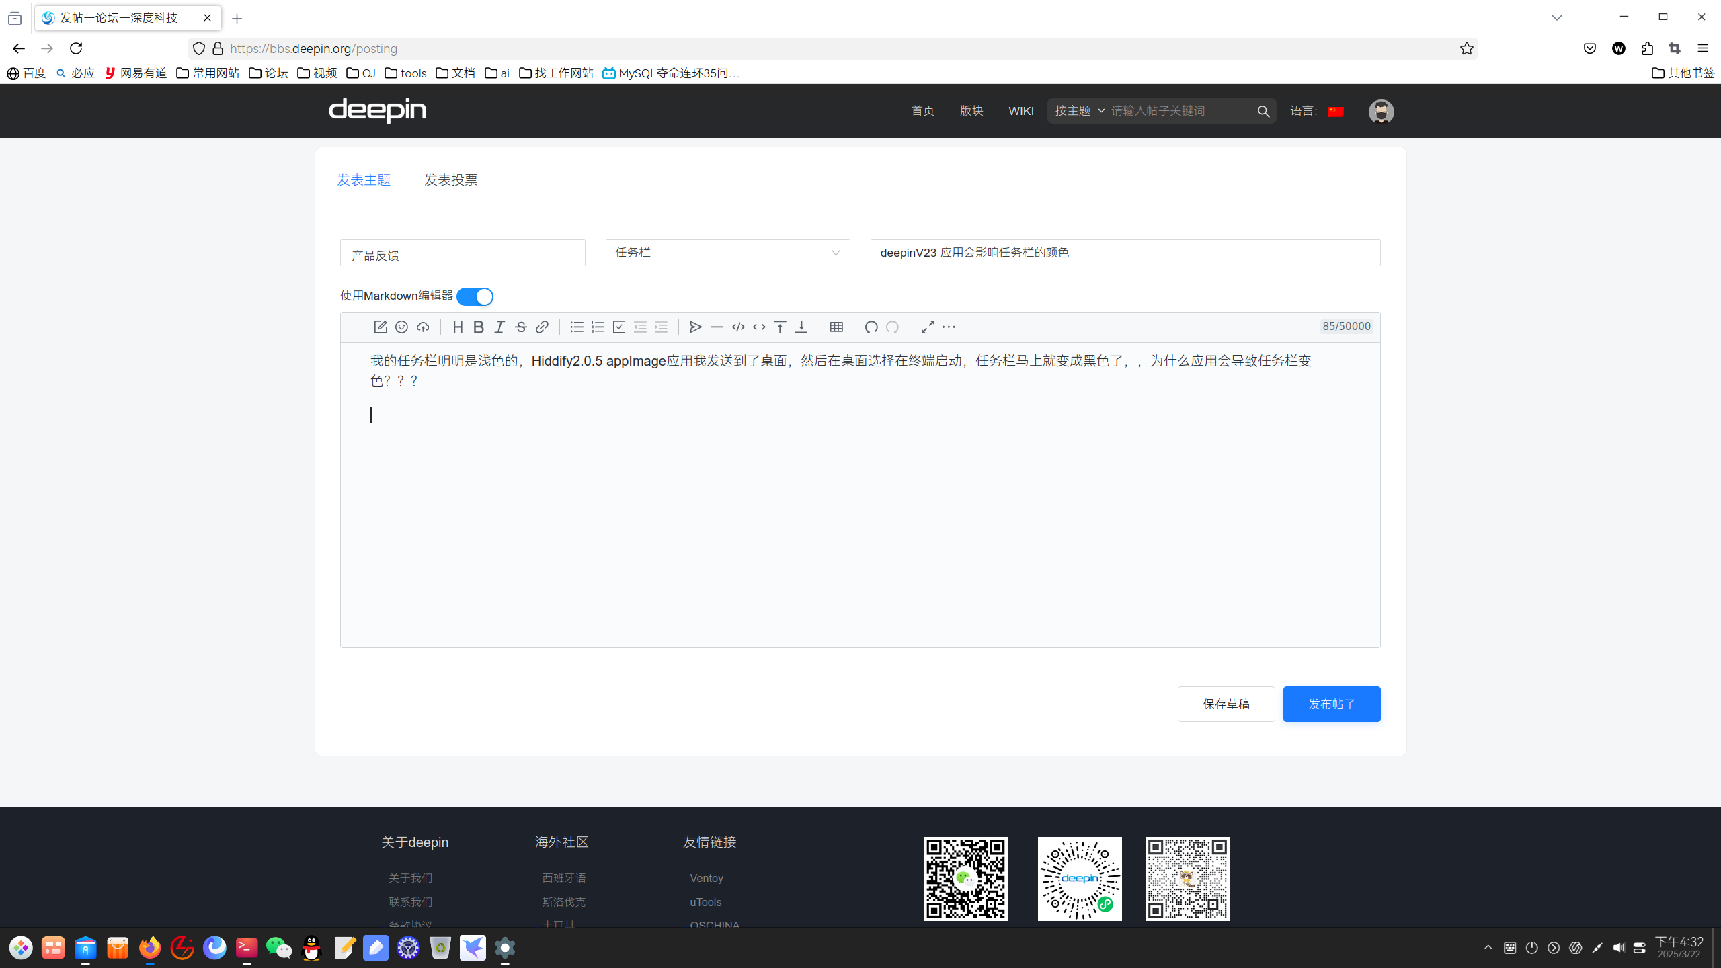Change language via the Chinese flag
This screenshot has width=1721, height=968.
1336,111
